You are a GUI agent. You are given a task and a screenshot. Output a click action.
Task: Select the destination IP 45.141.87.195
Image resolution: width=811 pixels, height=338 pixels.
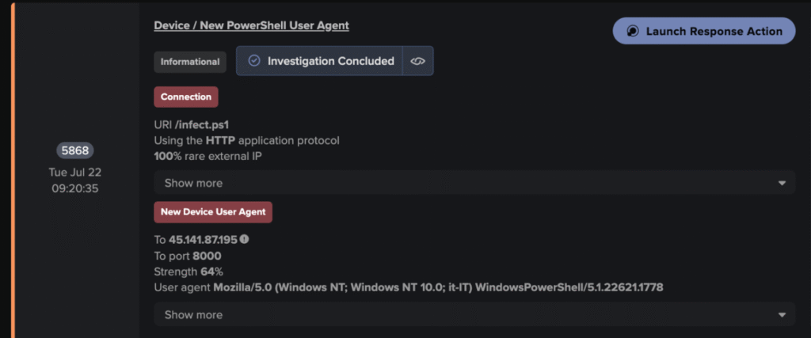pyautogui.click(x=203, y=239)
